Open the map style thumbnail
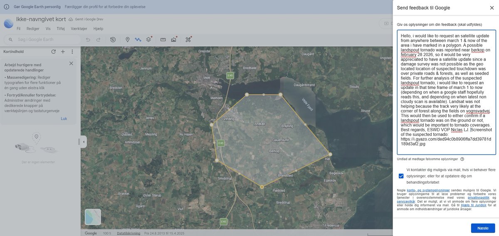This screenshot has width=499, height=236. pos(93,217)
